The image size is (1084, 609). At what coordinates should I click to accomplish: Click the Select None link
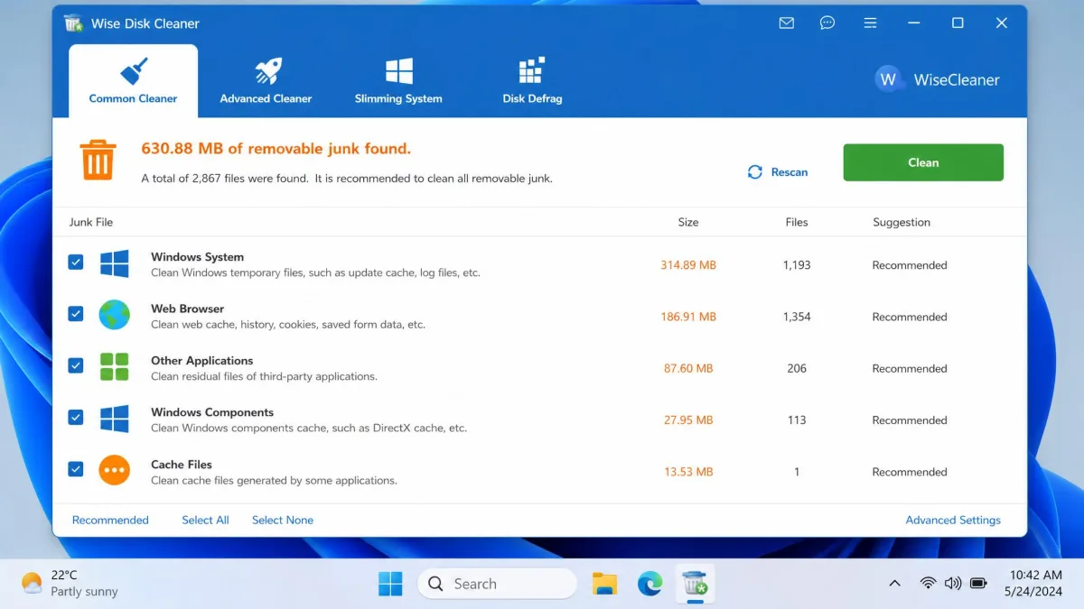coord(283,520)
